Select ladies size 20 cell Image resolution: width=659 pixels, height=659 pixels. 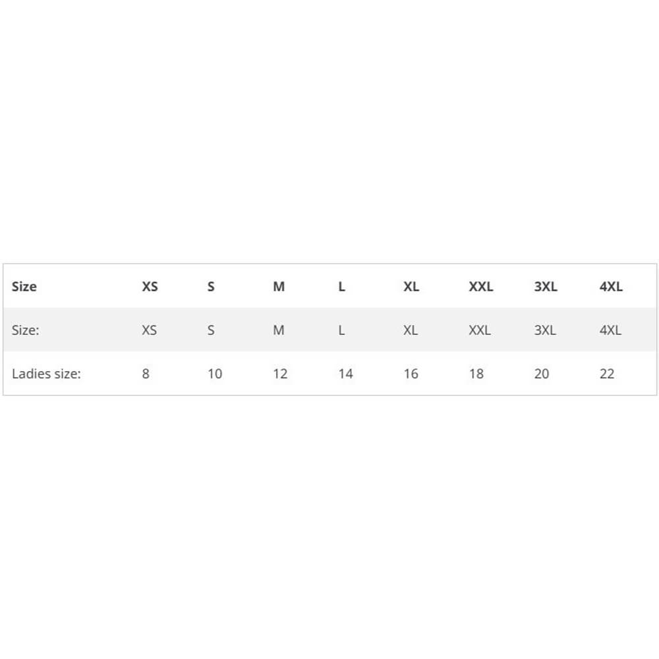[541, 374]
